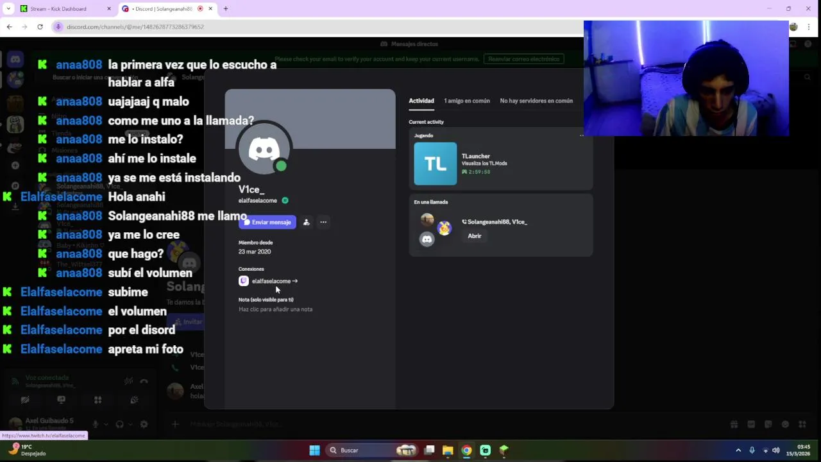Click Abrir on the call card
Image resolution: width=821 pixels, height=462 pixels.
[475, 236]
